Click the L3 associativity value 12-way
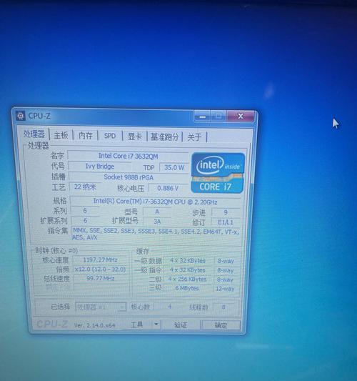 [225, 289]
